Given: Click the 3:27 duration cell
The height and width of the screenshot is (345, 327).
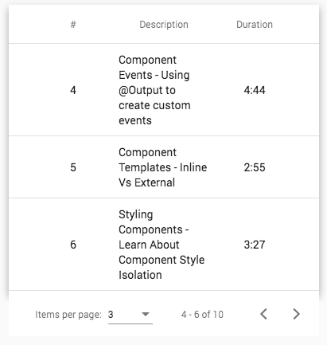Looking at the screenshot, I should pos(255,245).
